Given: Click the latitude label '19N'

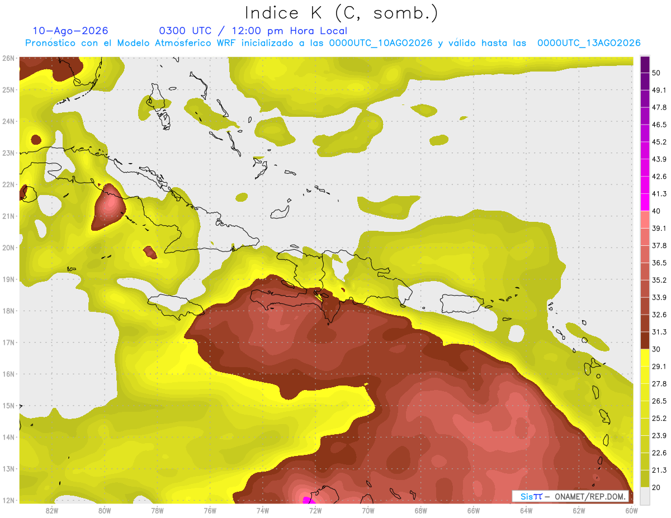Looking at the screenshot, I should click(8, 279).
